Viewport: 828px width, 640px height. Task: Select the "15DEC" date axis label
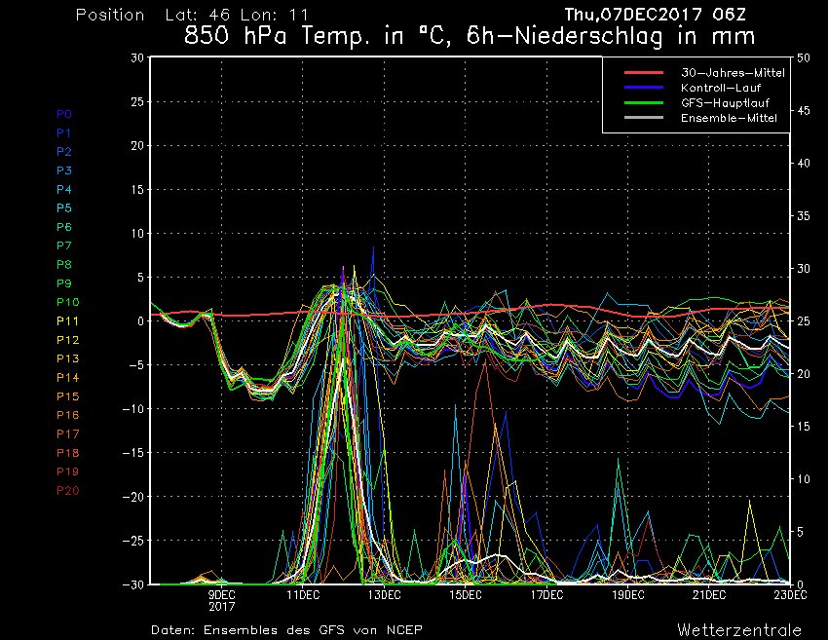[x=466, y=595]
